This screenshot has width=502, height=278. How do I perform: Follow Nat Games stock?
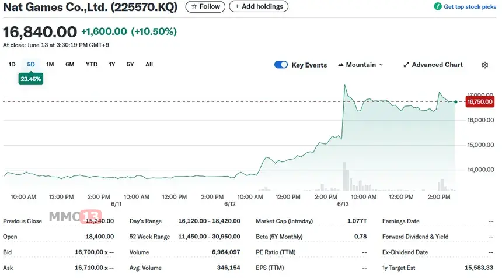point(205,6)
